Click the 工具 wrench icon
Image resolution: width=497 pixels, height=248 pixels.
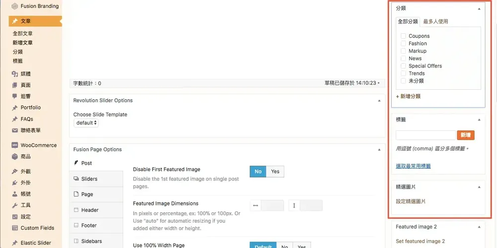tap(14, 205)
